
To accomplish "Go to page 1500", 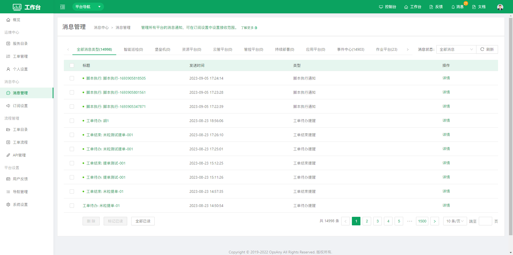I will tap(422, 221).
